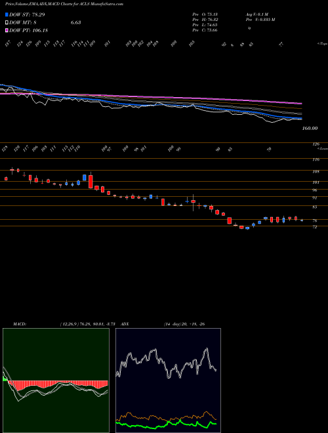Open the ADX indicator chart panel

pos(168,381)
